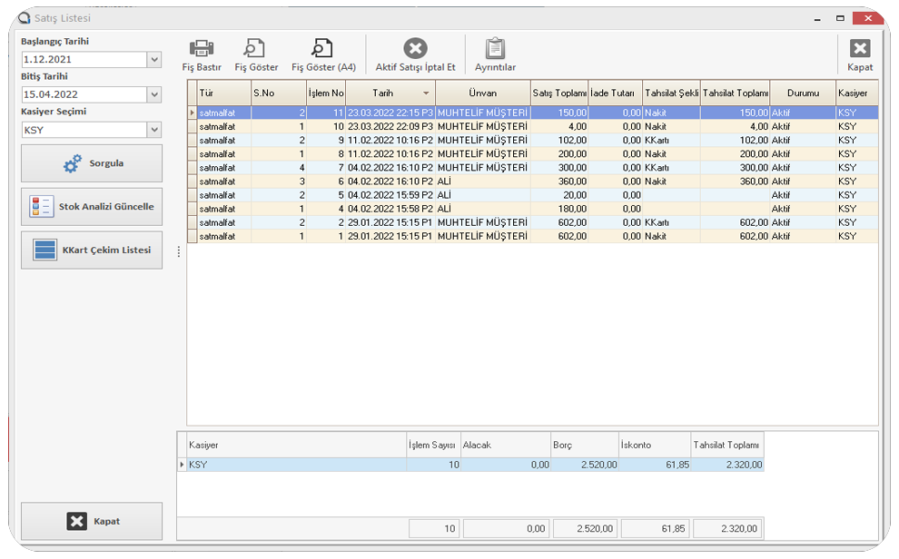Viewport: 899px width, 559px height.
Task: Expand Bitiş Tarihi date dropdown
Action: pos(153,94)
